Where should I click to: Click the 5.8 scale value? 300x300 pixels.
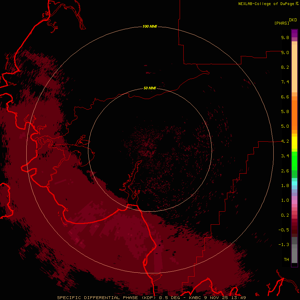coord(285,112)
